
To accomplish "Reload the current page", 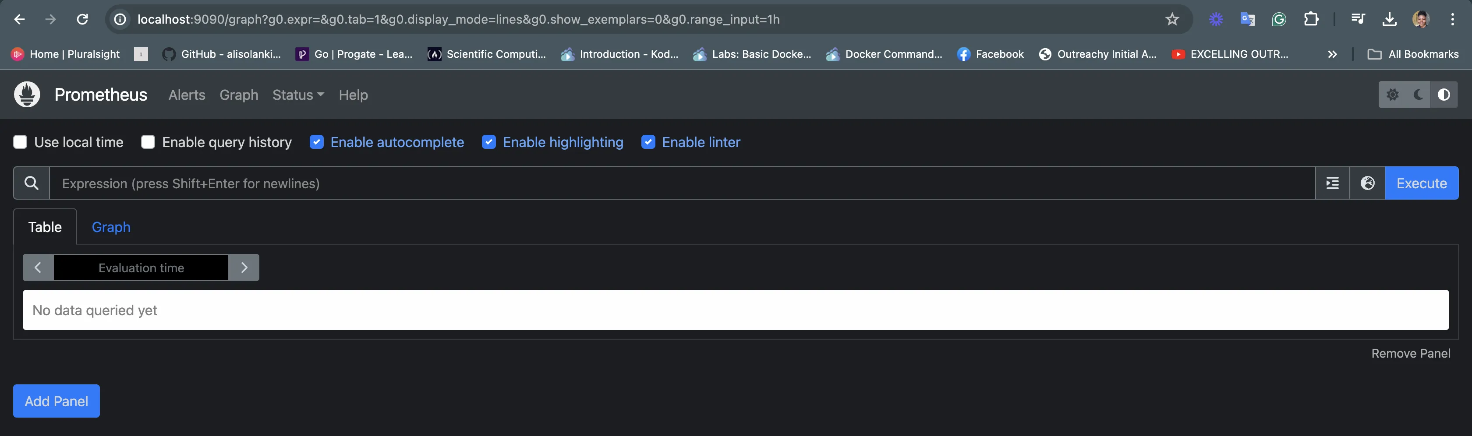I will (x=82, y=19).
